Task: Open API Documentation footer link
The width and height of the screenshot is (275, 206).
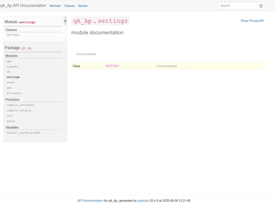Action: point(90,200)
